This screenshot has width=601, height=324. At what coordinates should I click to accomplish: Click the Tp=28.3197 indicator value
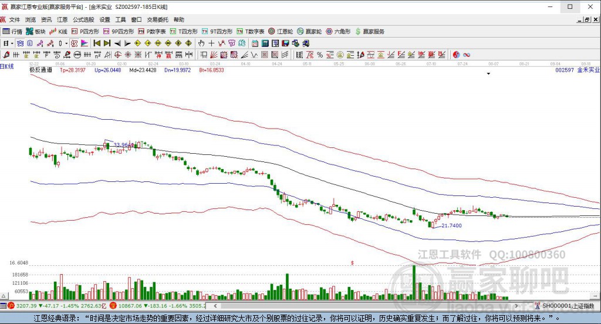pos(72,70)
